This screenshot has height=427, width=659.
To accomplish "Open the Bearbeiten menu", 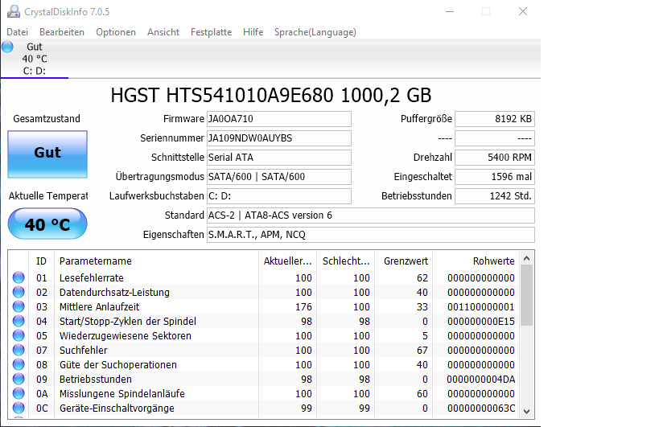I will pos(62,32).
